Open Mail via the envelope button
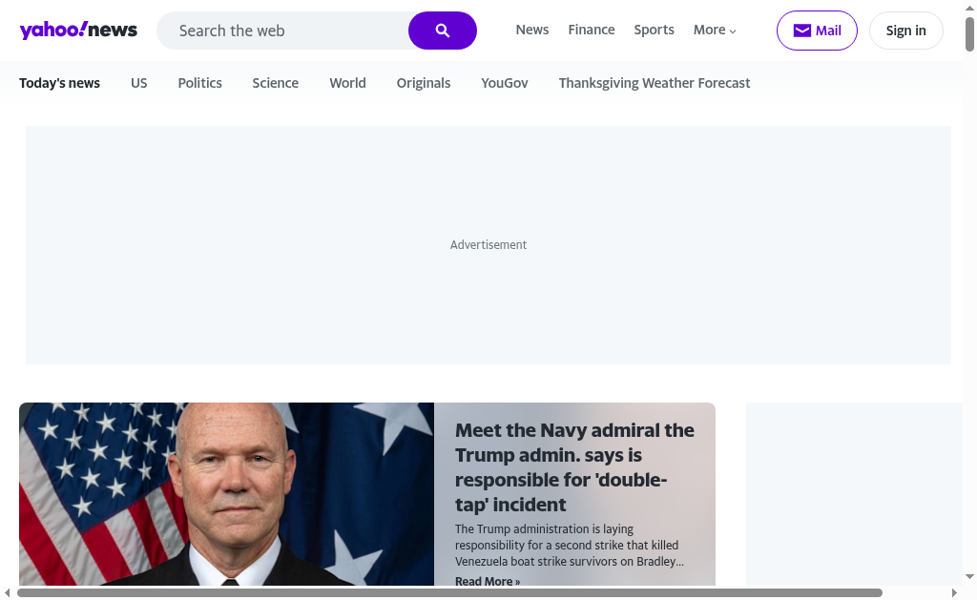 point(817,31)
